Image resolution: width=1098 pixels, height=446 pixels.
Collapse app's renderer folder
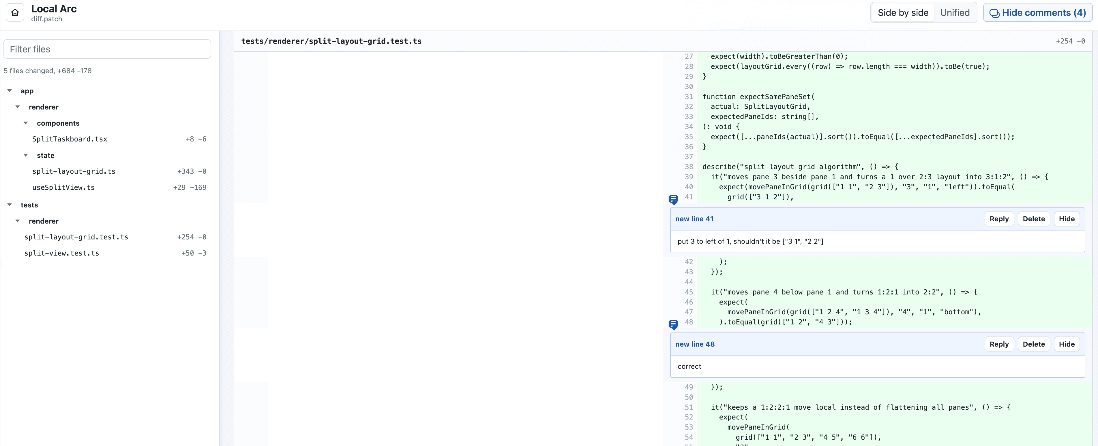tap(18, 107)
